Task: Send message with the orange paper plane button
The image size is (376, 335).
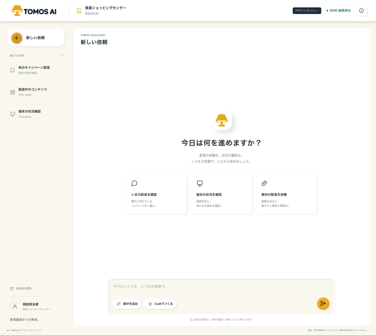Action: click(x=323, y=304)
